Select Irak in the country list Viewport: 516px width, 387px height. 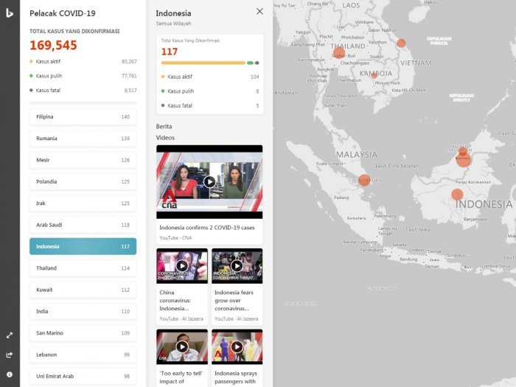pos(83,203)
